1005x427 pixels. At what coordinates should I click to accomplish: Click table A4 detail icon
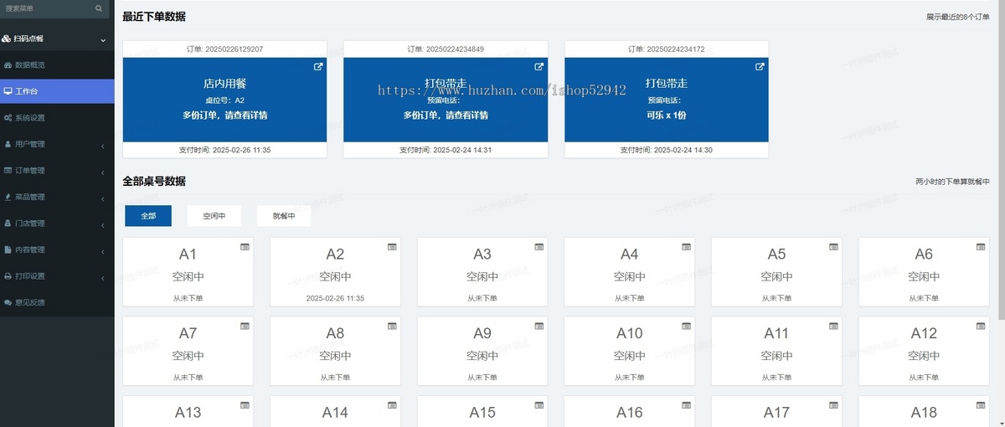click(x=687, y=246)
